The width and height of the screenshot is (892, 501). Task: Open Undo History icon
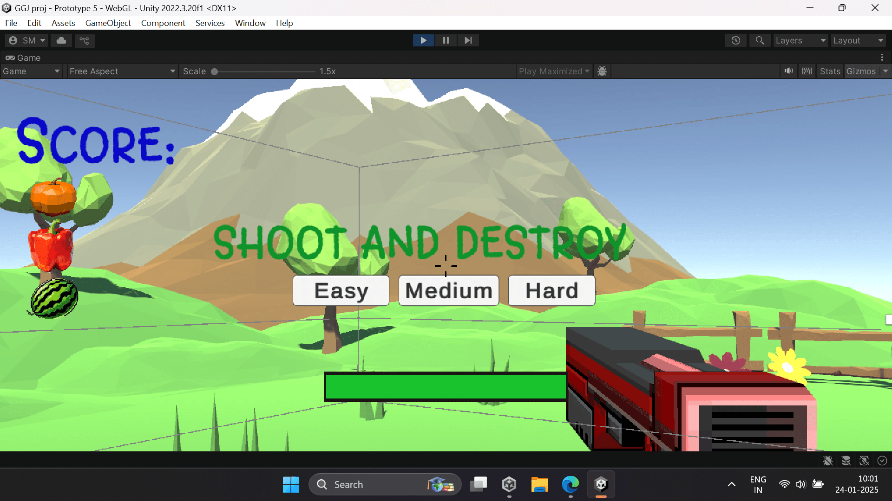(735, 40)
